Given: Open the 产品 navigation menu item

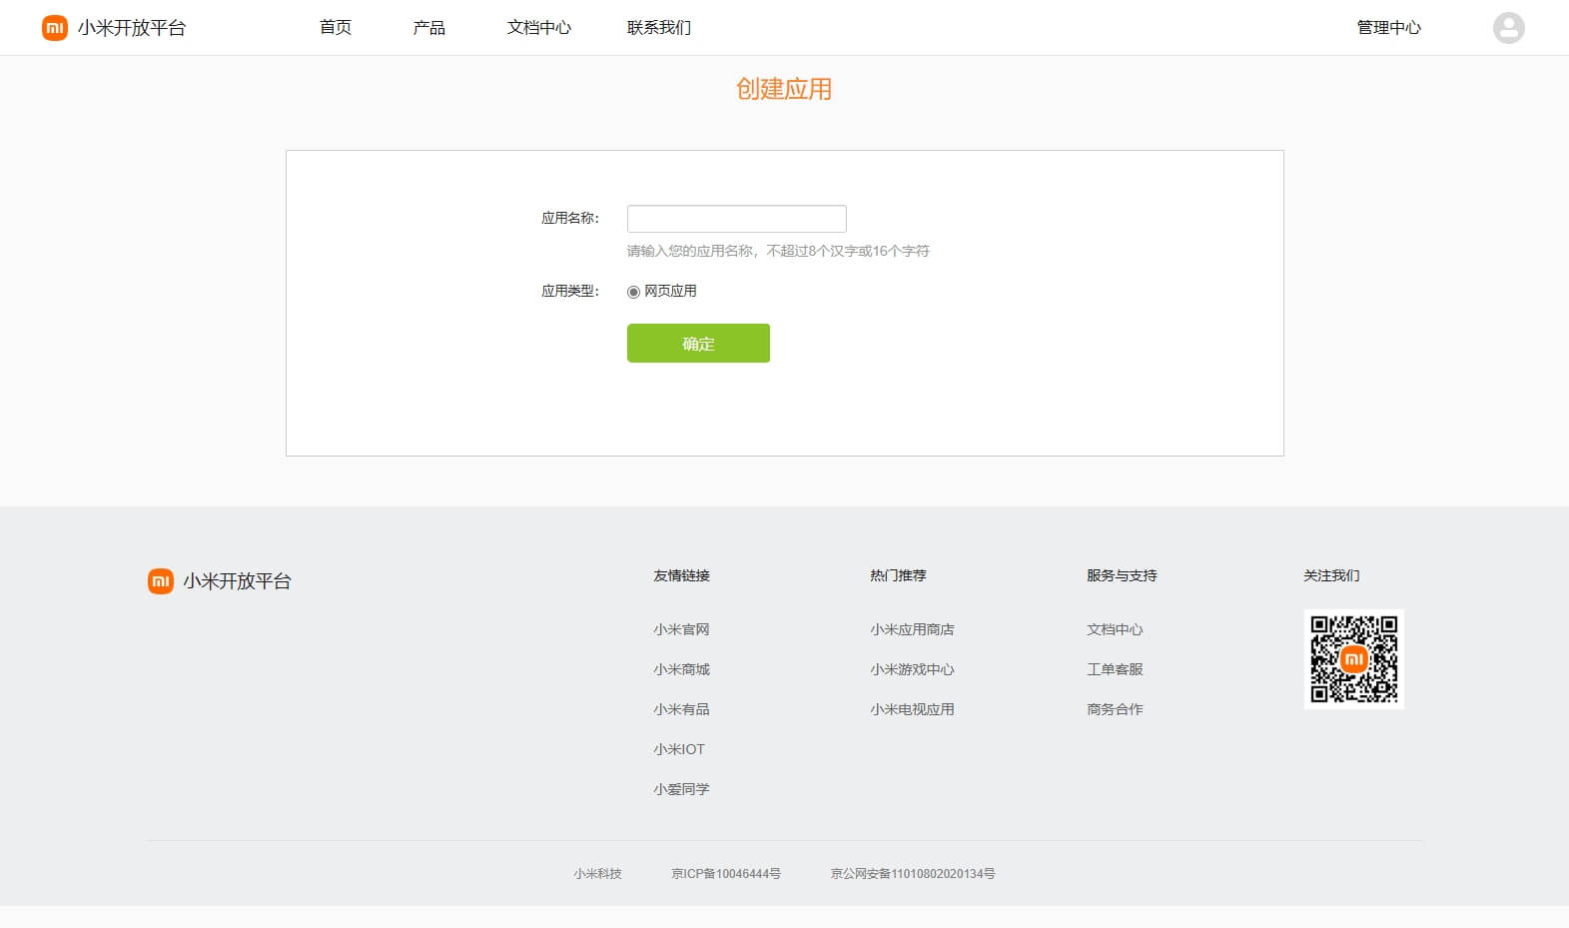Looking at the screenshot, I should tap(429, 28).
